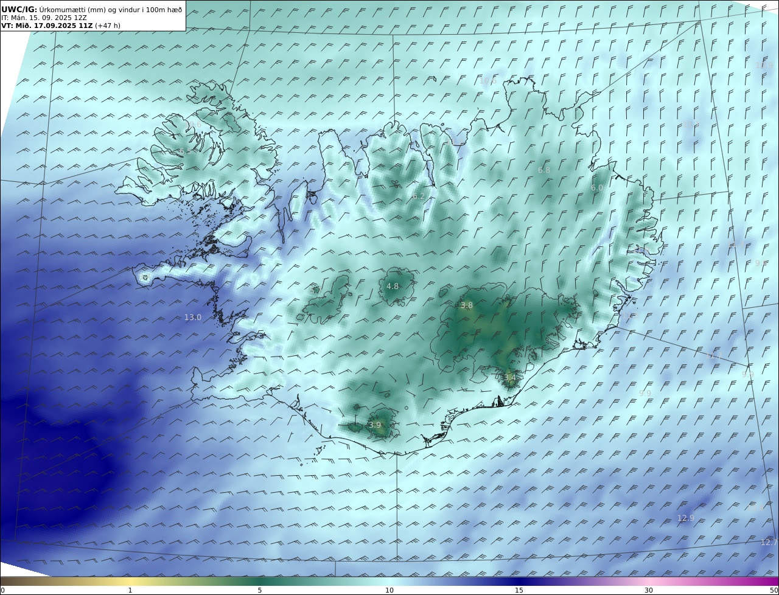Click the '3.8' value on the map
This screenshot has width=779, height=595.
tap(466, 305)
